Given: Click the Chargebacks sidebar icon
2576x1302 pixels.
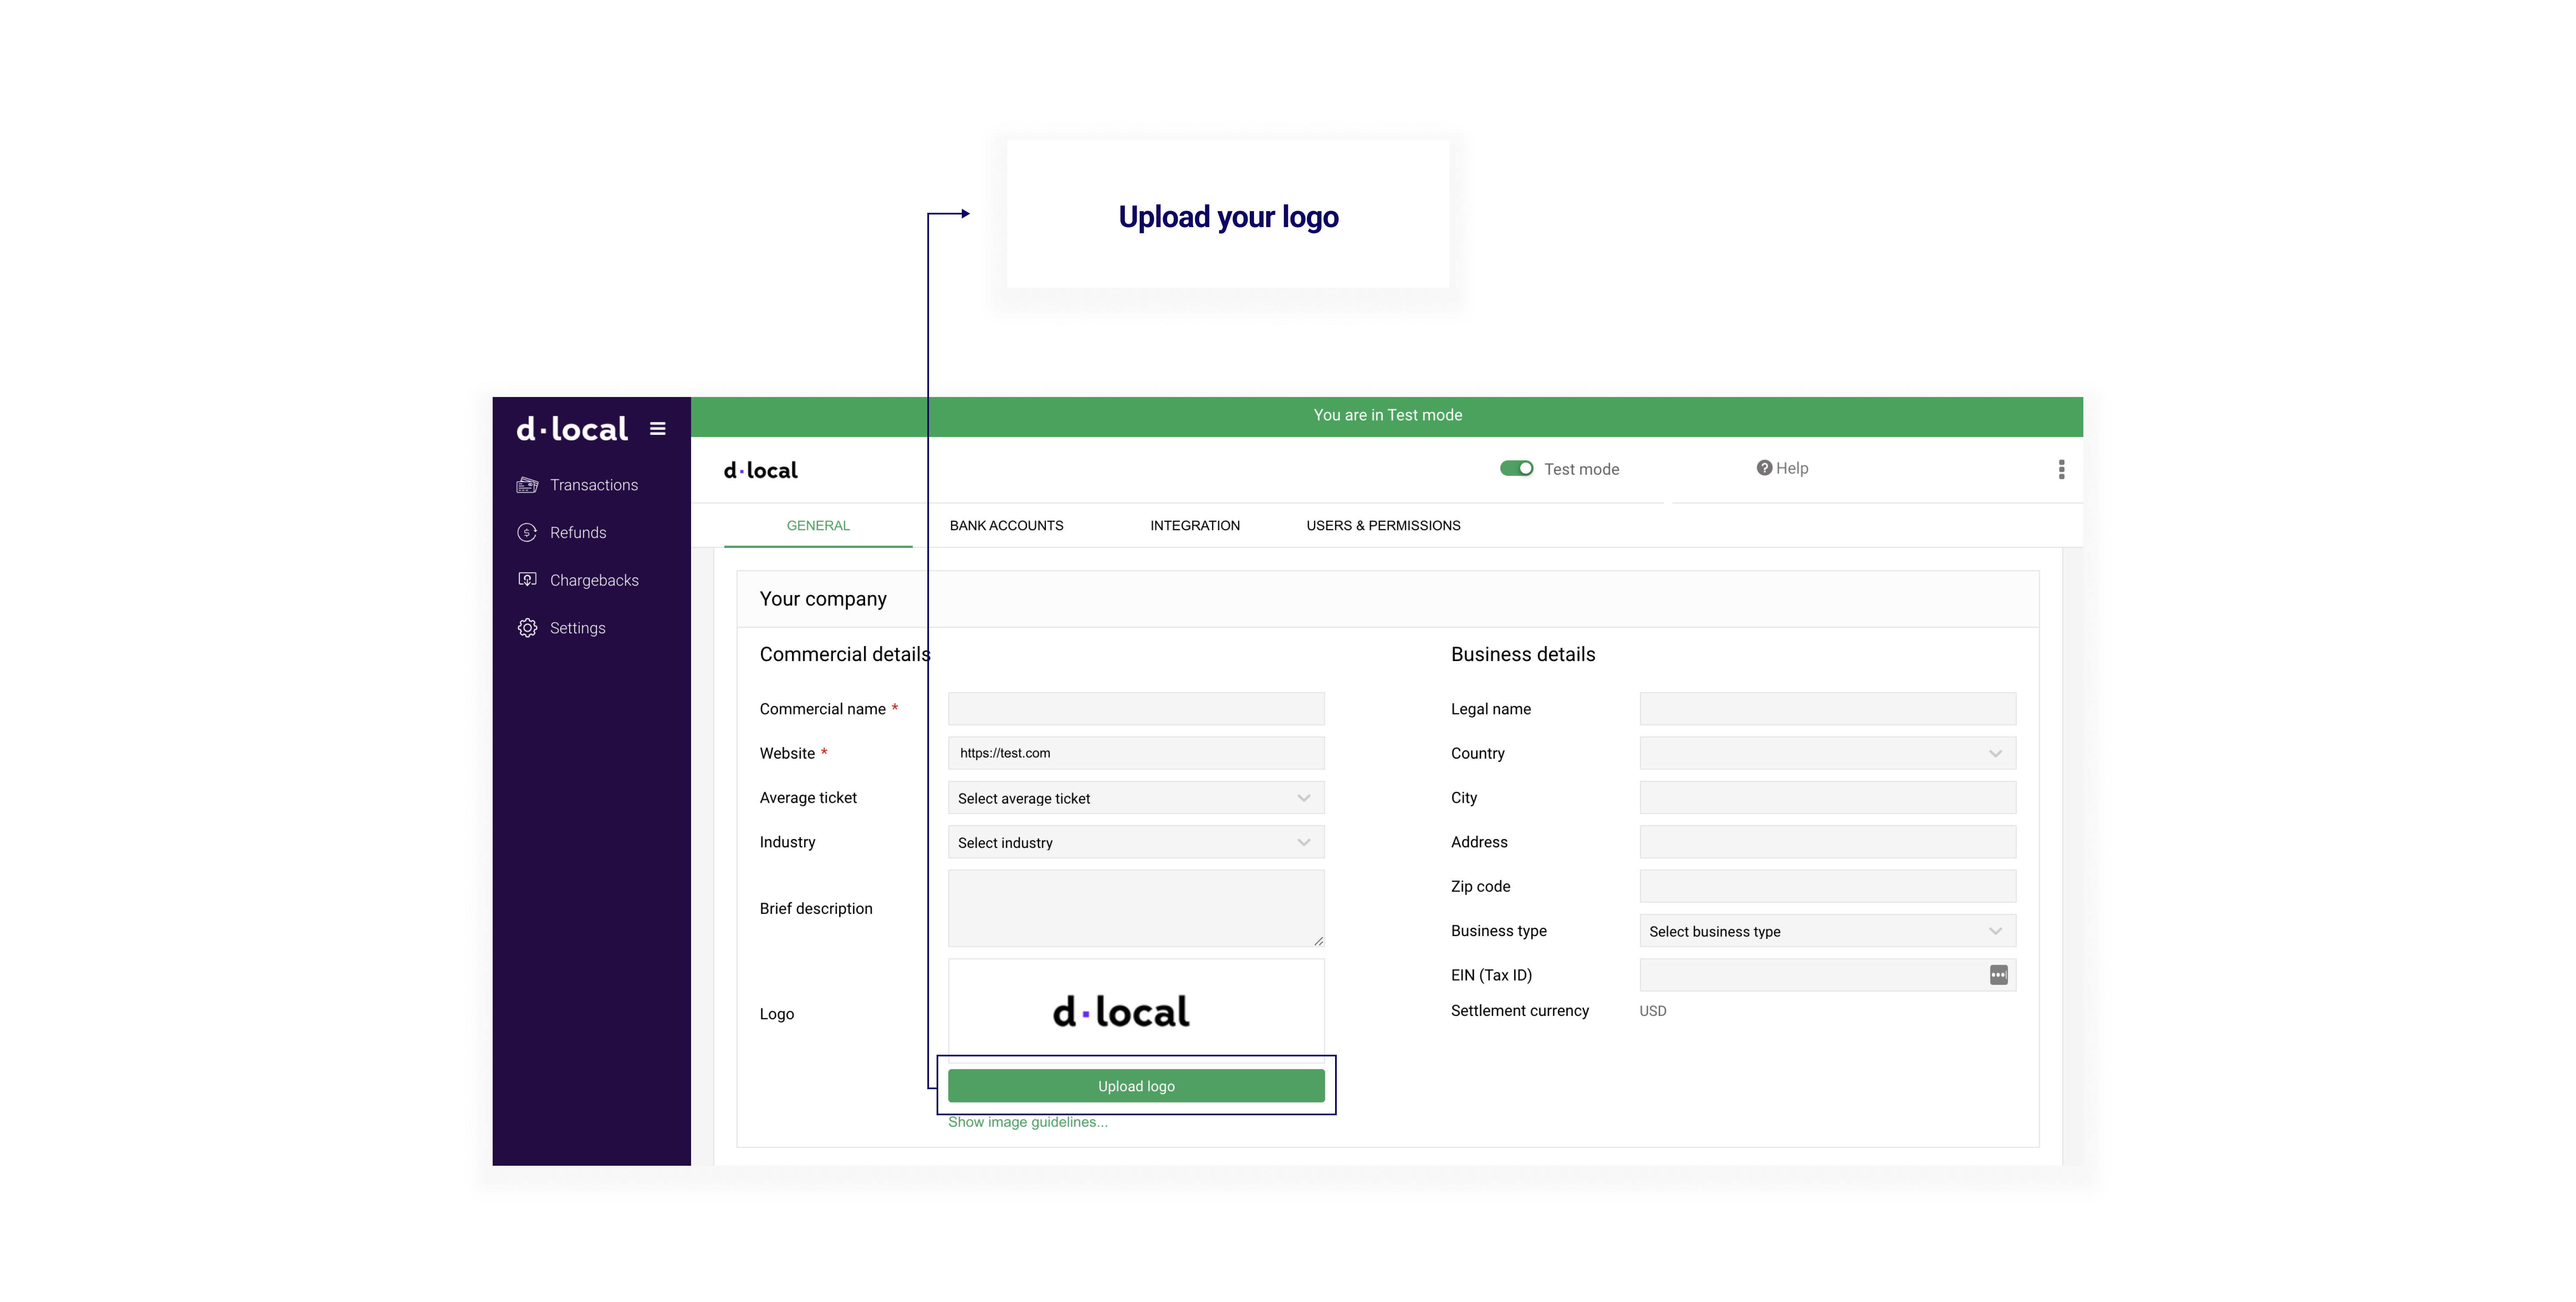Looking at the screenshot, I should (x=527, y=580).
